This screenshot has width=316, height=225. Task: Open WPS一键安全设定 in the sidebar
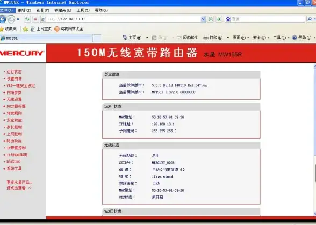click(21, 85)
